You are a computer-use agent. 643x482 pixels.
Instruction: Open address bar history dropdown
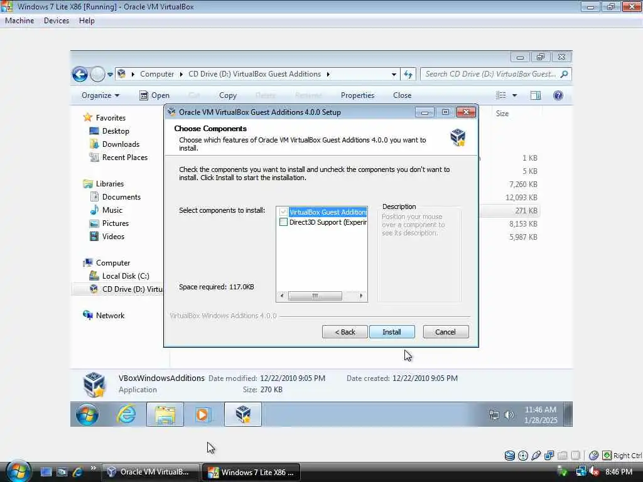tap(394, 75)
